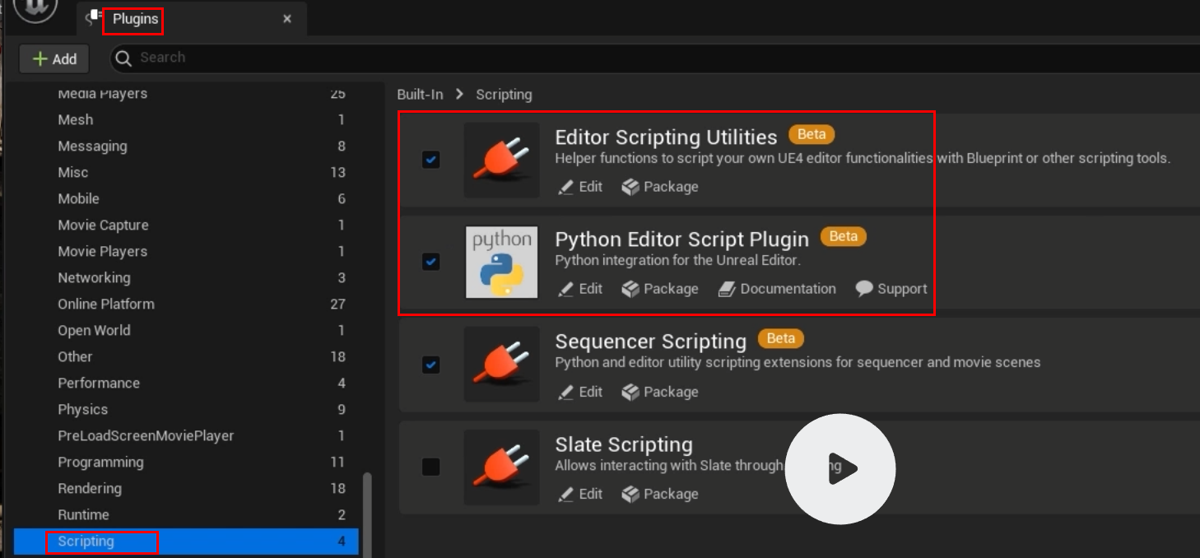Select the Mesh category
This screenshot has width=1200, height=558.
(x=186, y=120)
